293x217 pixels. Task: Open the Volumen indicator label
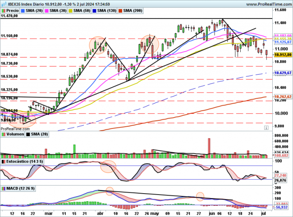click(13, 134)
